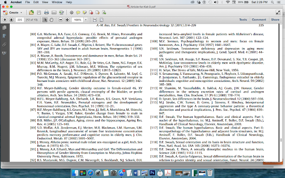Click the rotate page icon

98,12
